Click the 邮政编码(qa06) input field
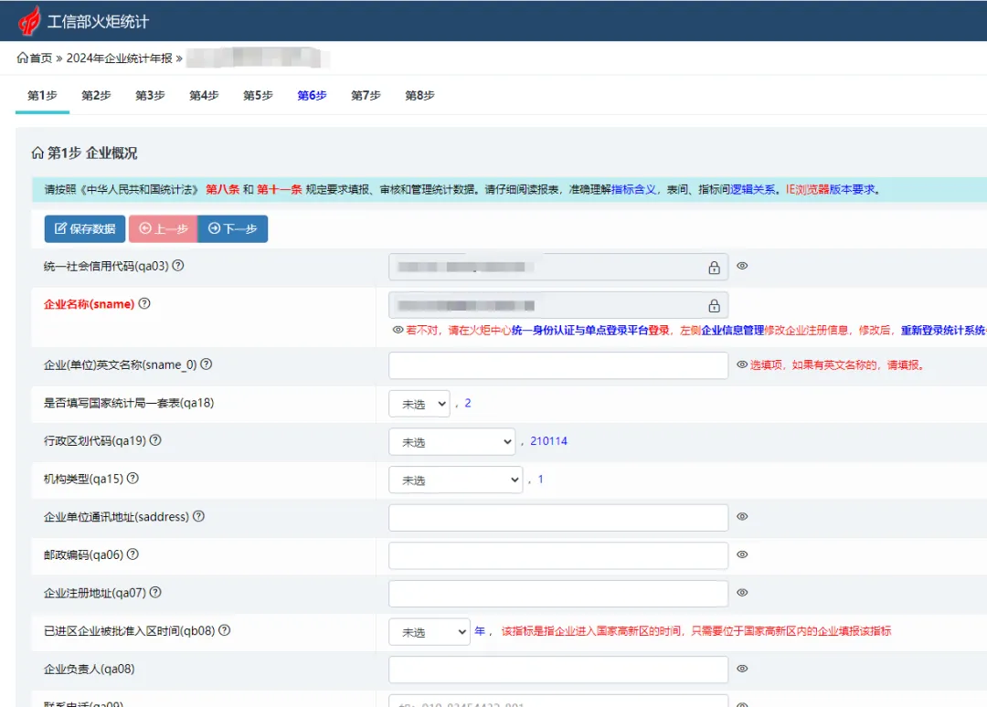The width and height of the screenshot is (987, 707). point(558,555)
